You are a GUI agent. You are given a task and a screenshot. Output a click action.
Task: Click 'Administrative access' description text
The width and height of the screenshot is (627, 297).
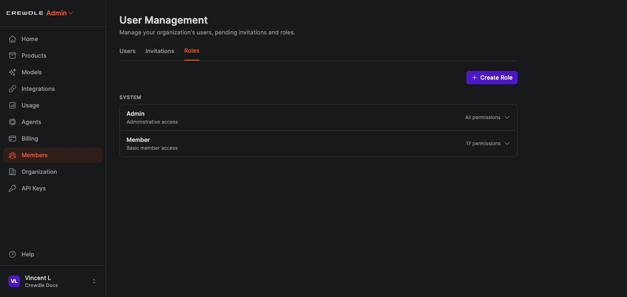[152, 122]
